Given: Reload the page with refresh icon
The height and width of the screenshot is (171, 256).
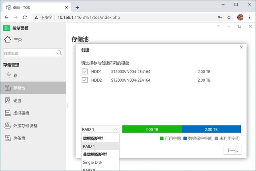Looking at the screenshot, I should pyautogui.click(x=25, y=17).
